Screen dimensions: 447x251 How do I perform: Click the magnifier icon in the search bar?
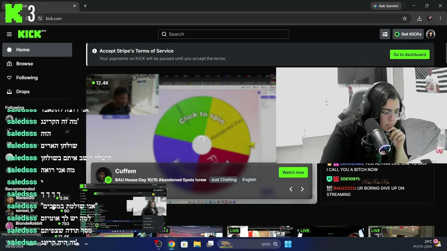point(164,34)
